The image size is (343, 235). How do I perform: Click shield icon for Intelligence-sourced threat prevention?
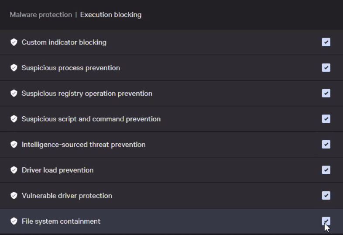tap(14, 145)
